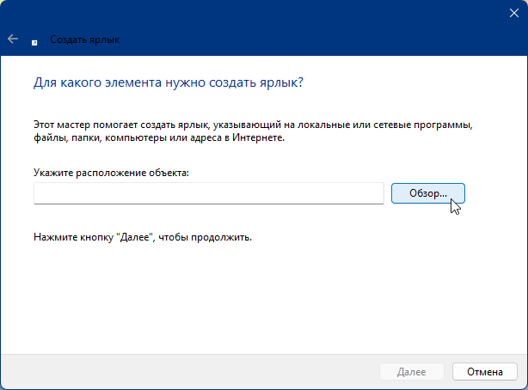Viewport: 528px width, 390px height.
Task: Click the hint text beginning "Нажмите кнопку"
Action: coord(143,237)
